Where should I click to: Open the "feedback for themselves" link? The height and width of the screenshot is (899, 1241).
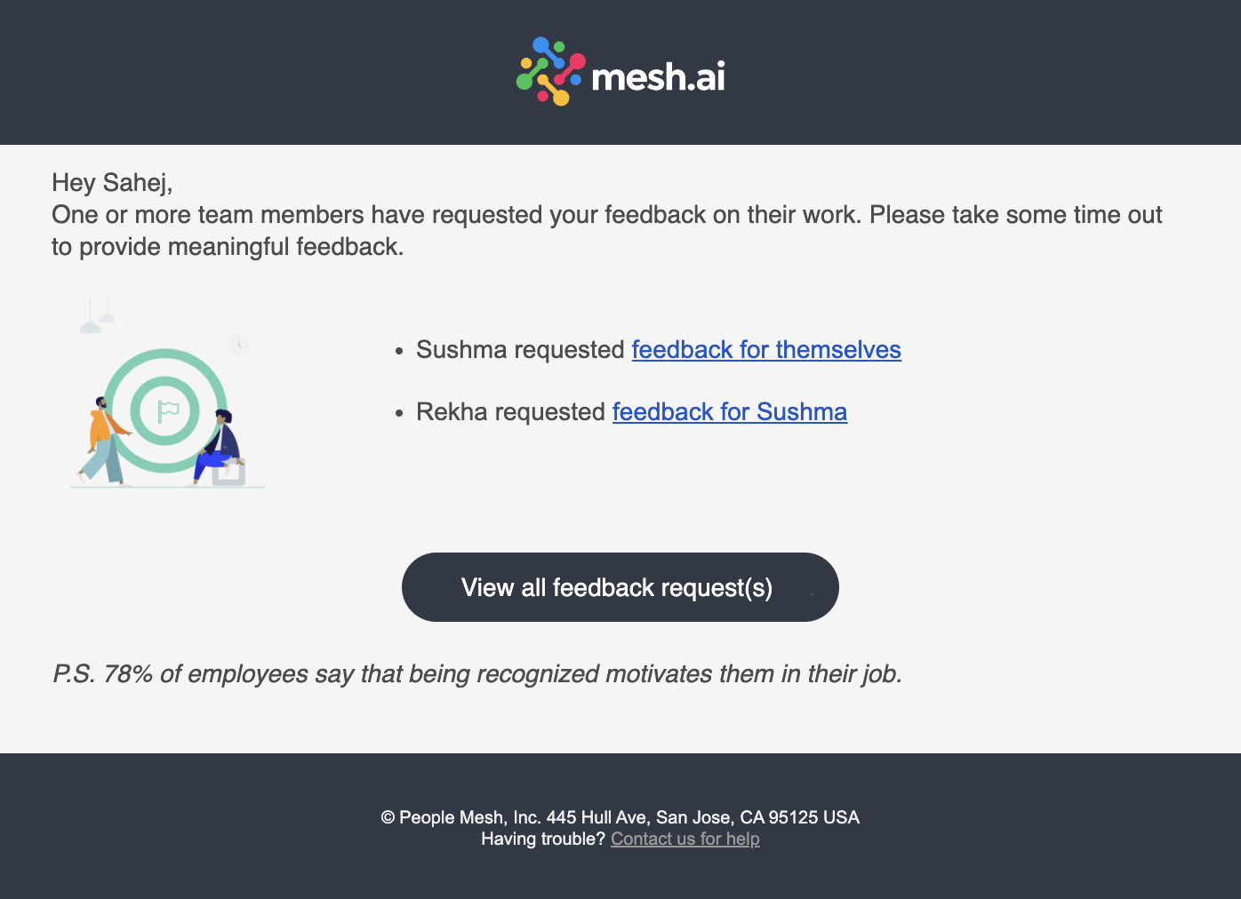click(766, 350)
